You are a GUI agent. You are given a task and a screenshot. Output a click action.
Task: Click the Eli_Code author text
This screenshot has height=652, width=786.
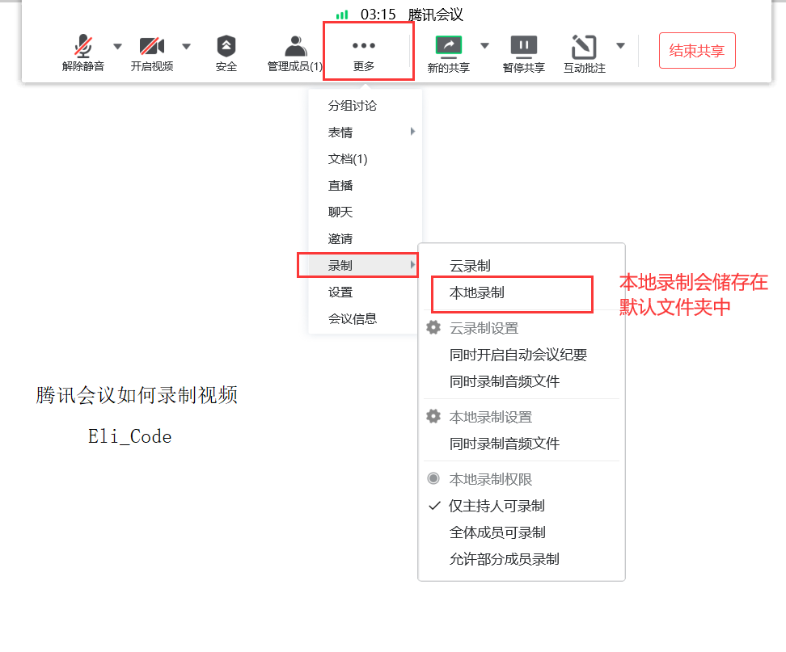(x=130, y=436)
